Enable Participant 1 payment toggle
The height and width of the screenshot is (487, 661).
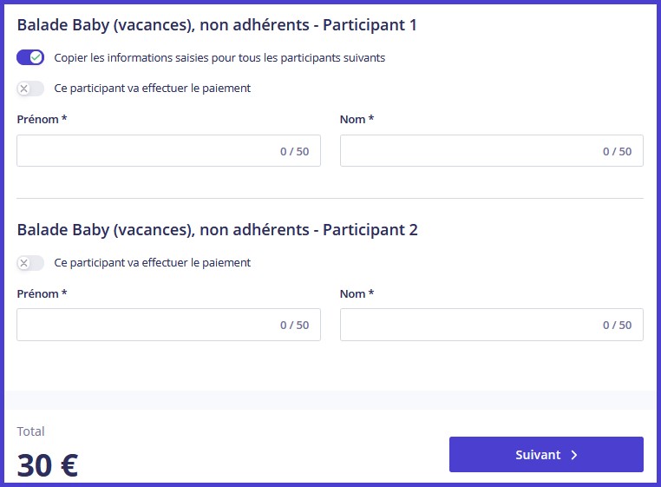(x=30, y=89)
